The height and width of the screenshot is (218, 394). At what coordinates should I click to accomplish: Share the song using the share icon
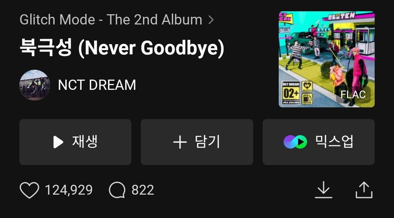pos(364,190)
